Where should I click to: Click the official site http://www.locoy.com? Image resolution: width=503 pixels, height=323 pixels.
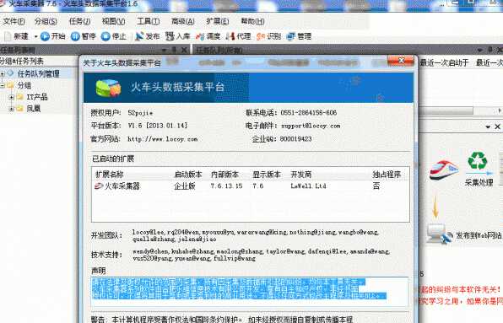click(163, 139)
